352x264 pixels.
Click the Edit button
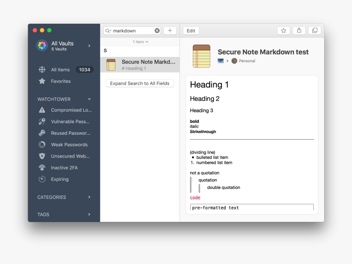[191, 30]
